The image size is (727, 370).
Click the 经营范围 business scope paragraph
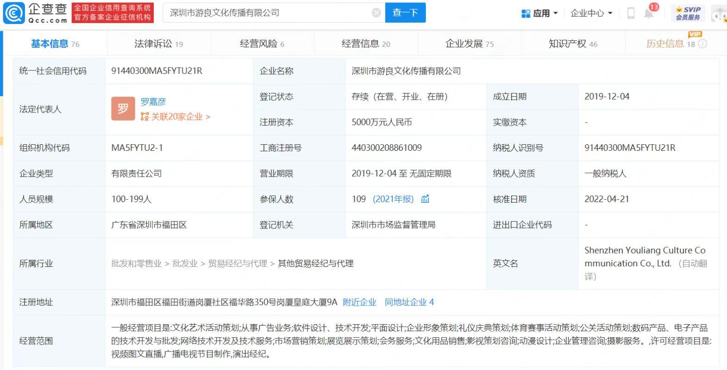click(x=411, y=341)
